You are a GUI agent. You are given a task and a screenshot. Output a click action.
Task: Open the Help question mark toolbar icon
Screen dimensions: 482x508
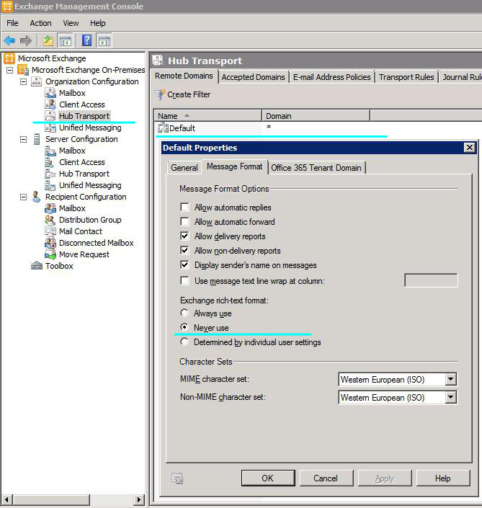click(86, 41)
